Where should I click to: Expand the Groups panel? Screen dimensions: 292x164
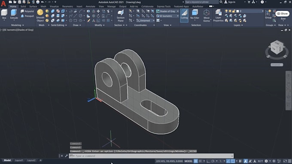[271, 25]
